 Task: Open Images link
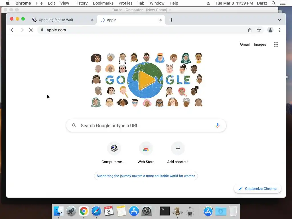pos(260,44)
